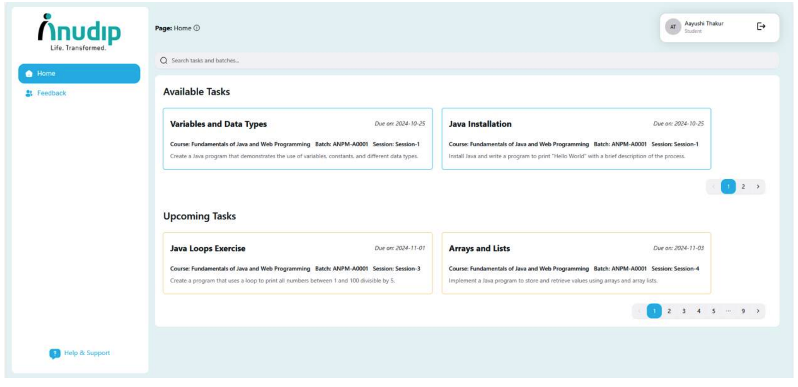Click the Home icon in the sidebar
Image resolution: width=798 pixels, height=387 pixels.
(29, 73)
